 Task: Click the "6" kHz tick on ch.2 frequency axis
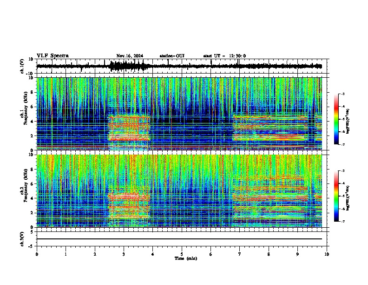(x=33, y=184)
